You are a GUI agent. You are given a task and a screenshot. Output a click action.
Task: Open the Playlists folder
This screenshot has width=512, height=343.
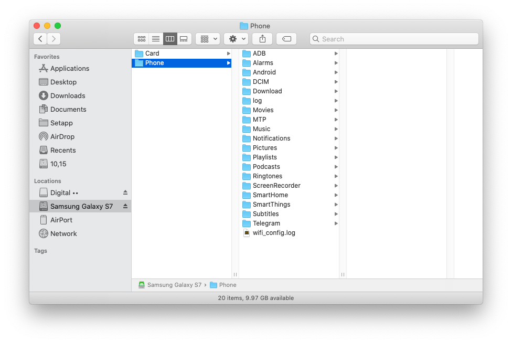[289, 157]
